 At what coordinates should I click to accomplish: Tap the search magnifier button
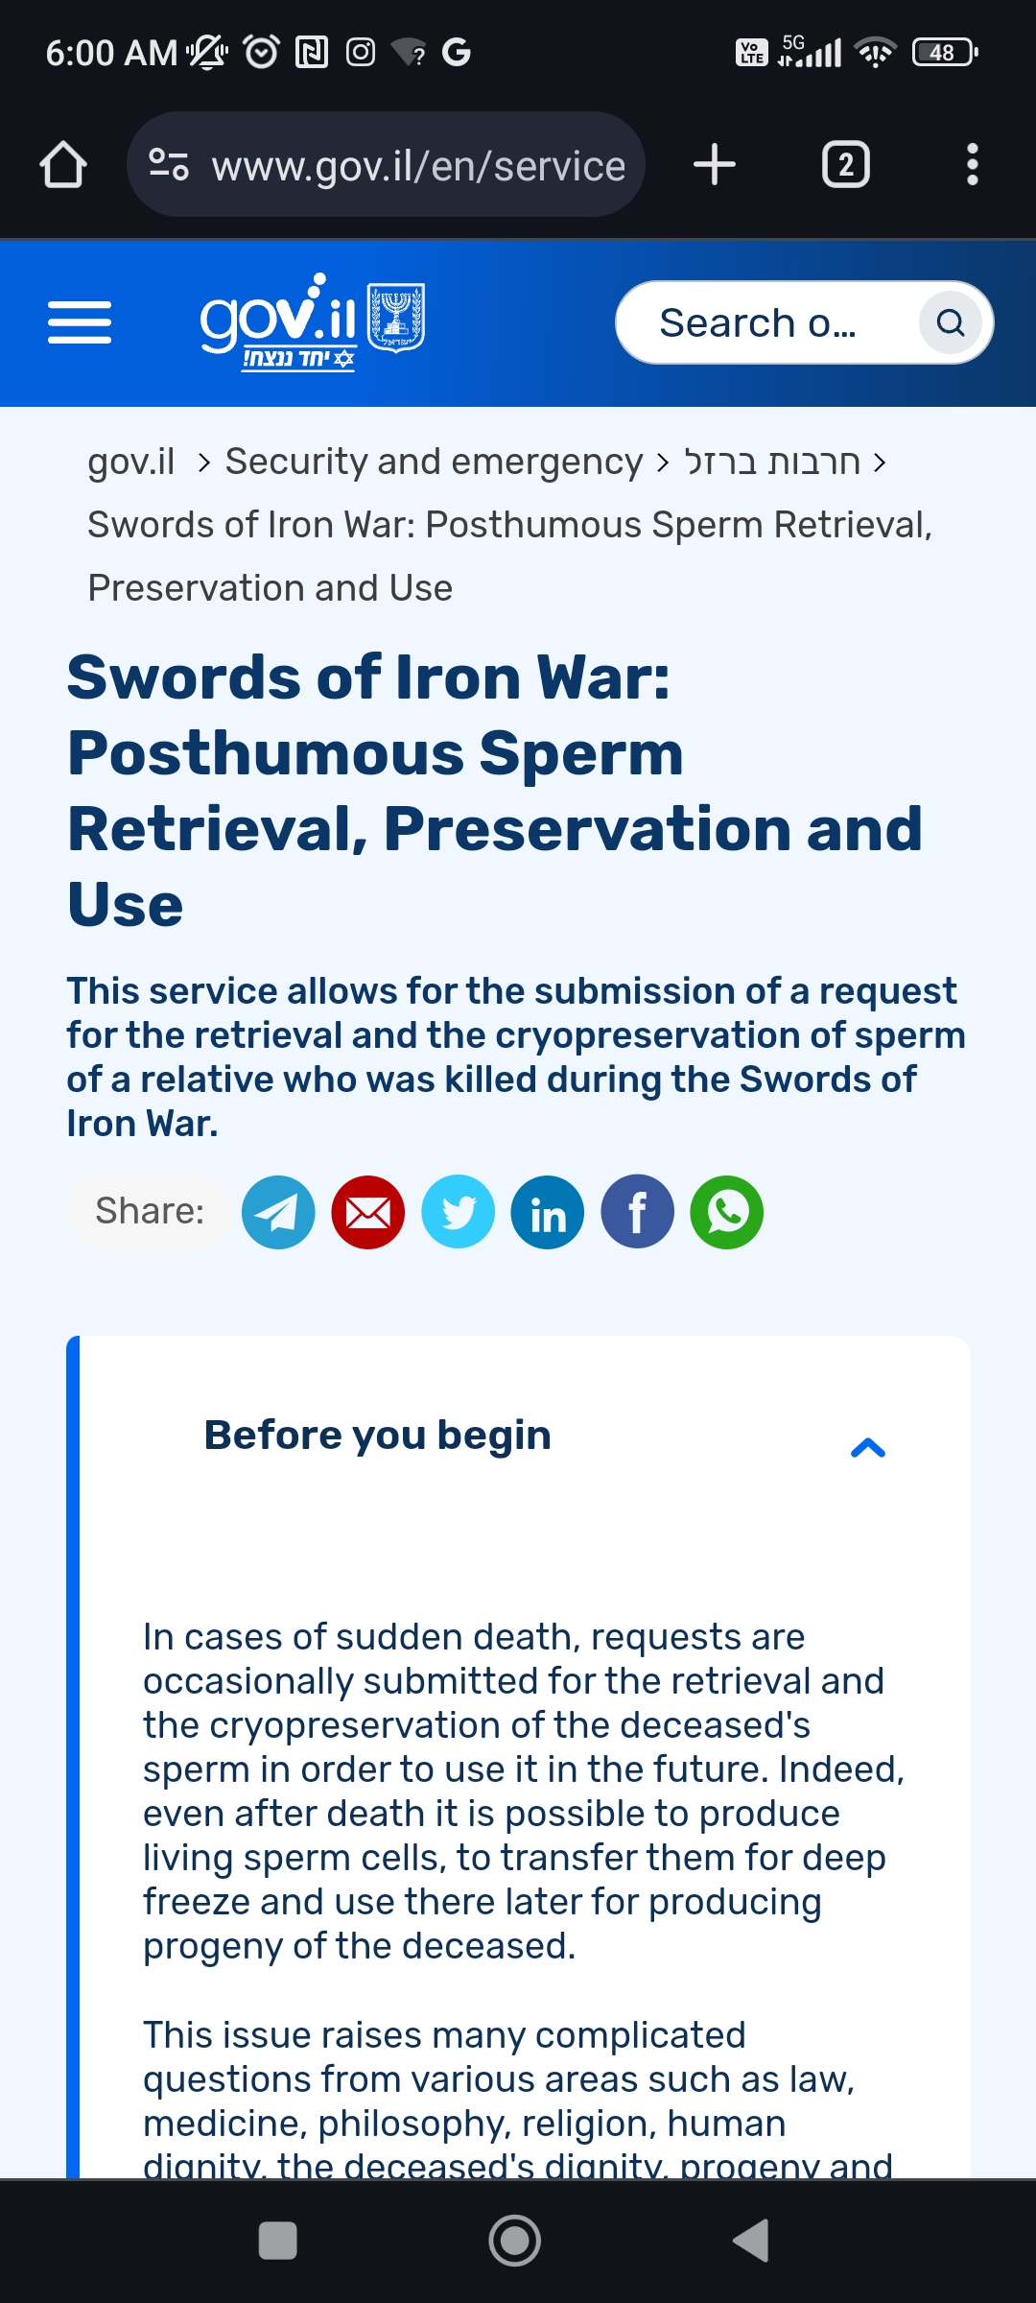pyautogui.click(x=950, y=322)
